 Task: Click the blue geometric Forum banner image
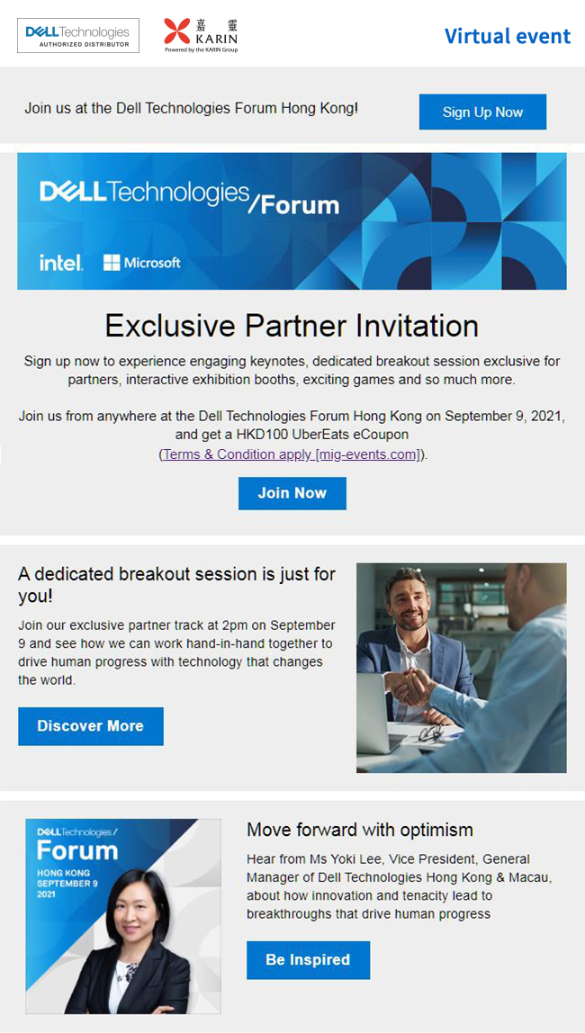(x=292, y=221)
